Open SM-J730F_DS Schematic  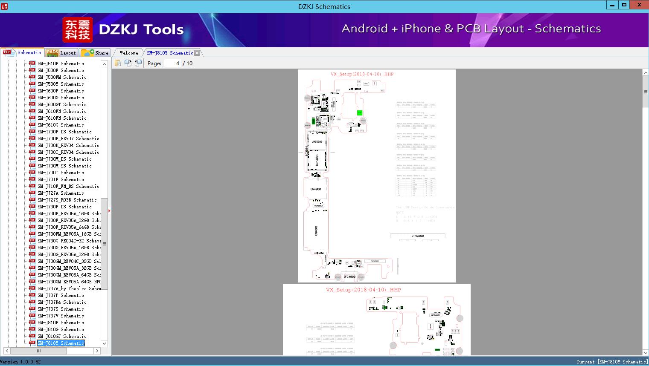[x=64, y=207]
